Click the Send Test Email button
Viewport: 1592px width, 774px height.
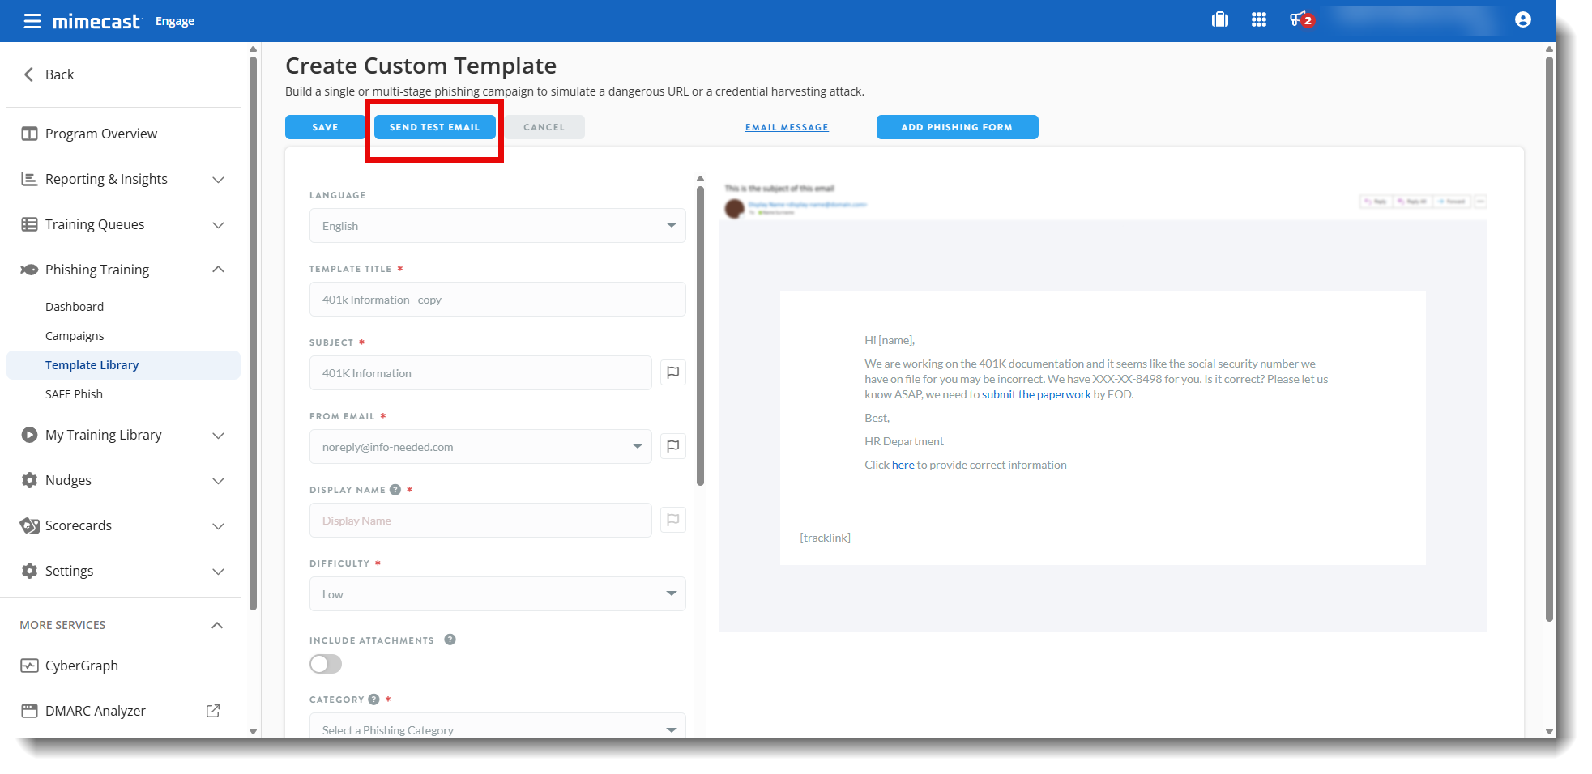[434, 127]
